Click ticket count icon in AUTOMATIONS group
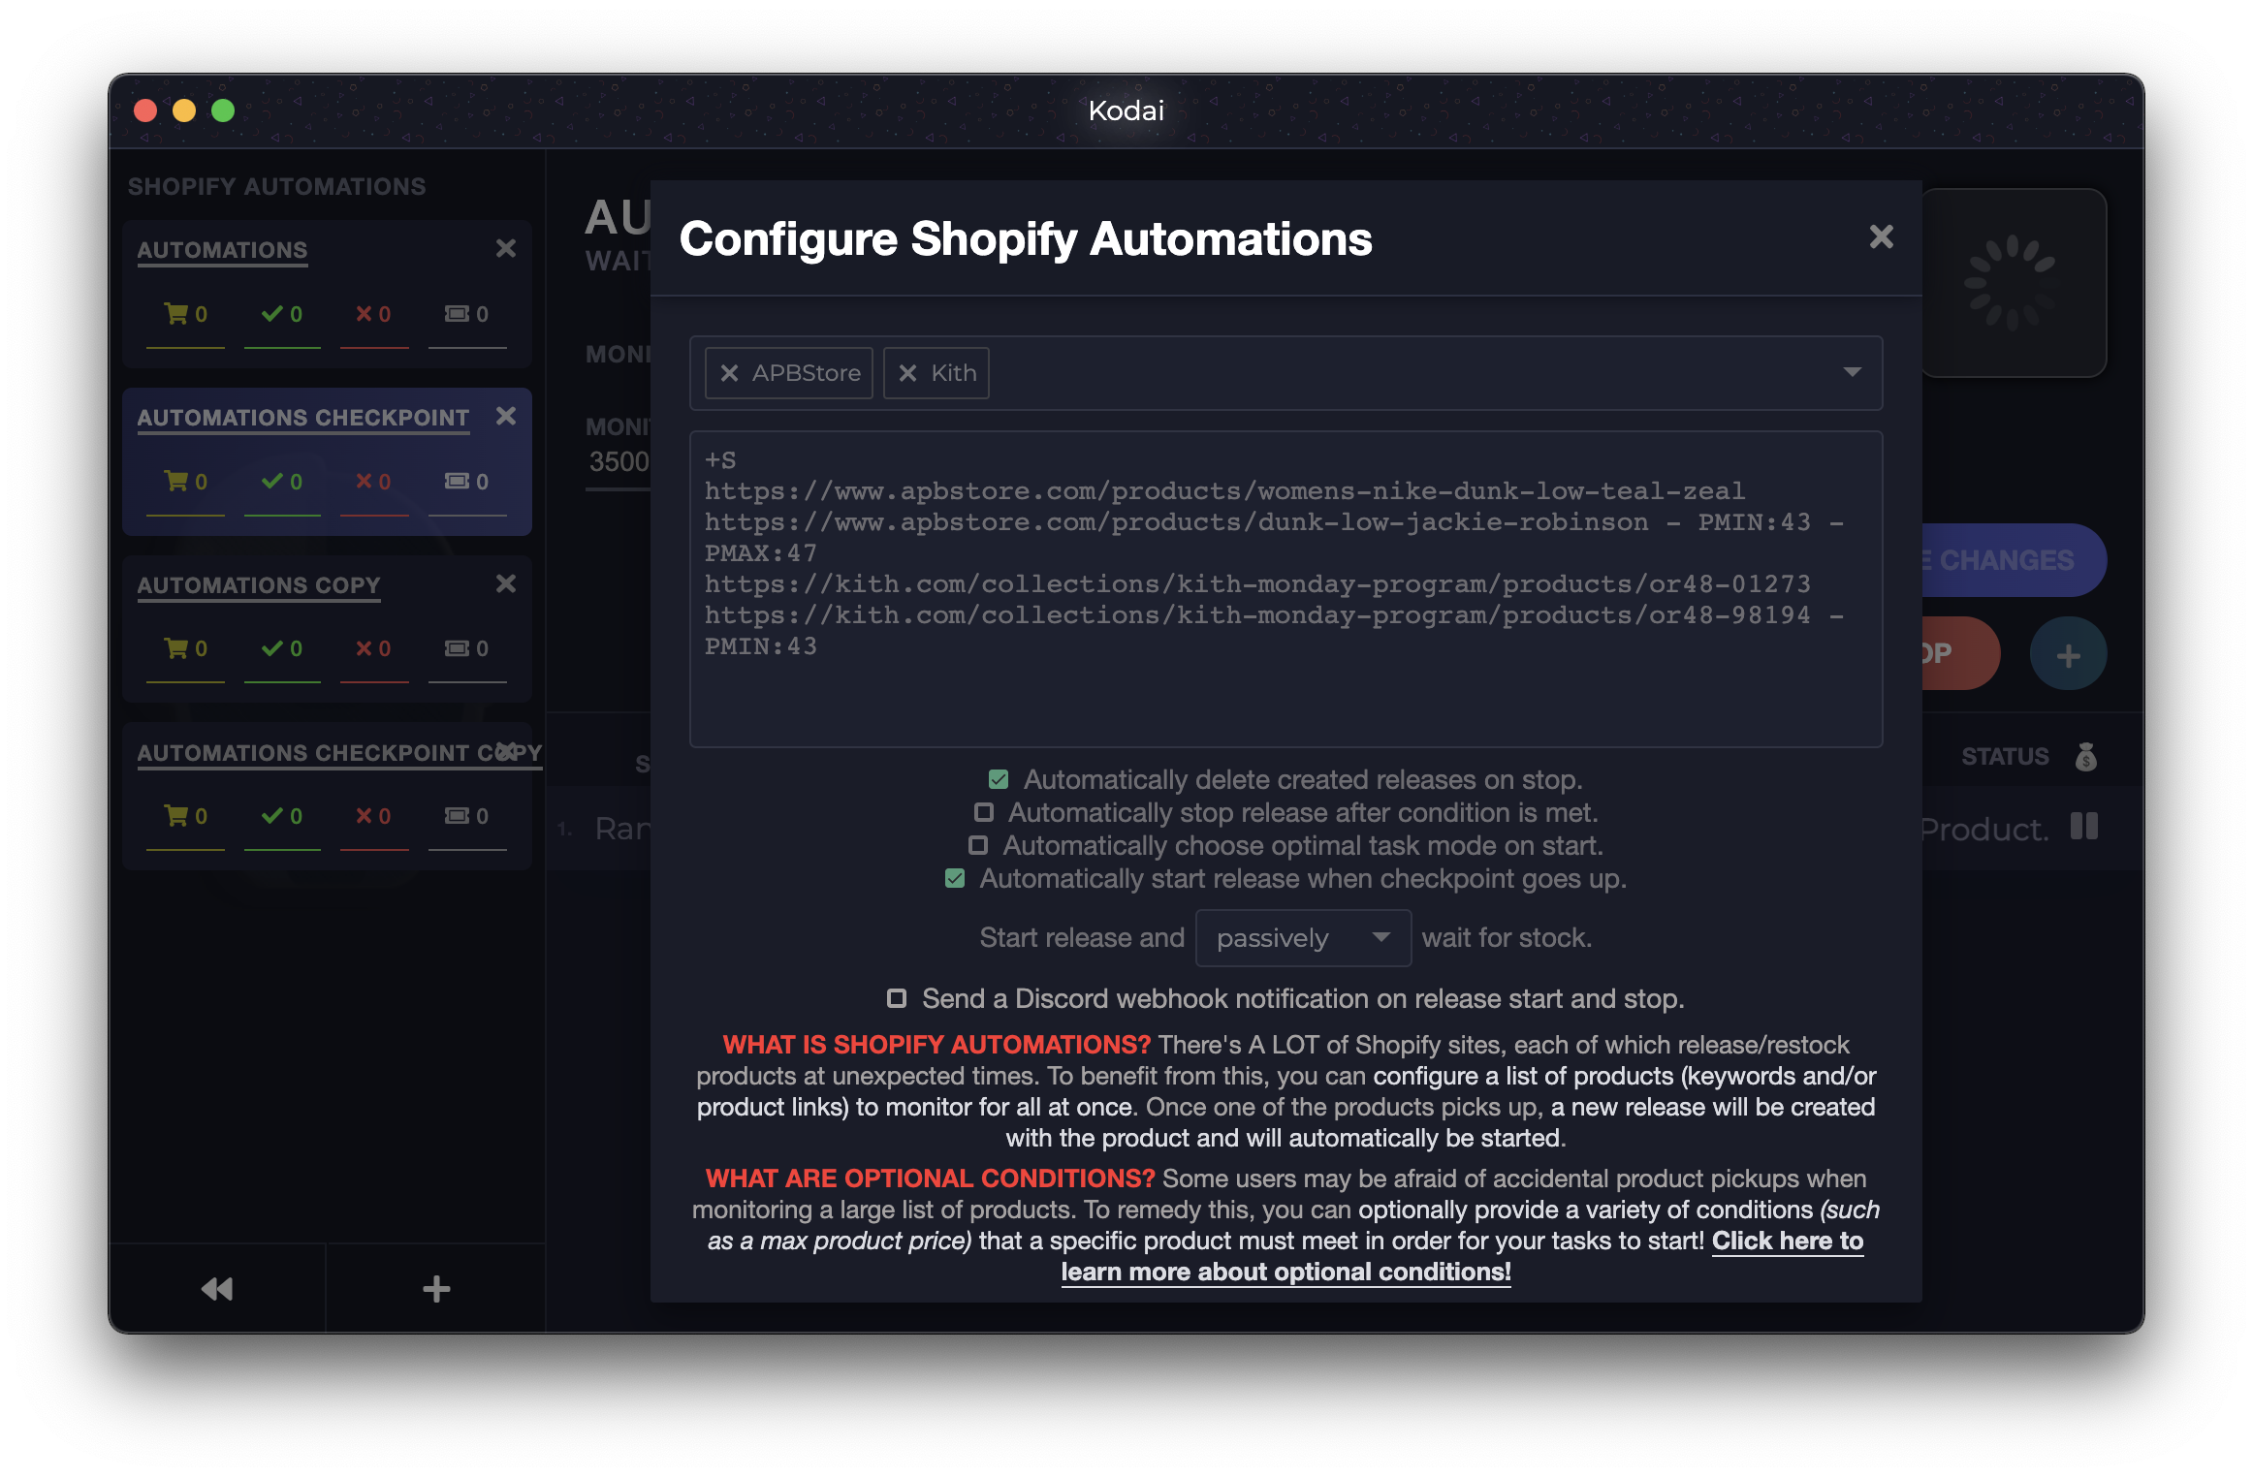Screen dimensions: 2253x1477 [x=467, y=314]
